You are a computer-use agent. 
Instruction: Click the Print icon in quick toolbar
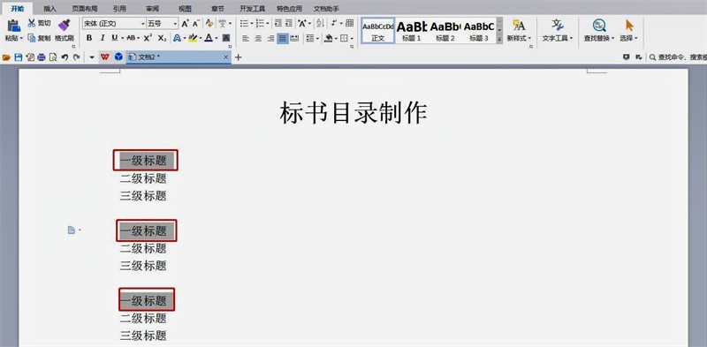pos(42,57)
